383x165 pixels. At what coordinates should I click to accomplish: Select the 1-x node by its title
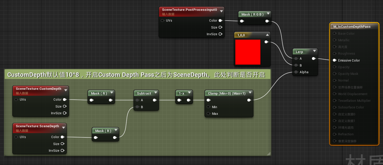click(x=182, y=93)
